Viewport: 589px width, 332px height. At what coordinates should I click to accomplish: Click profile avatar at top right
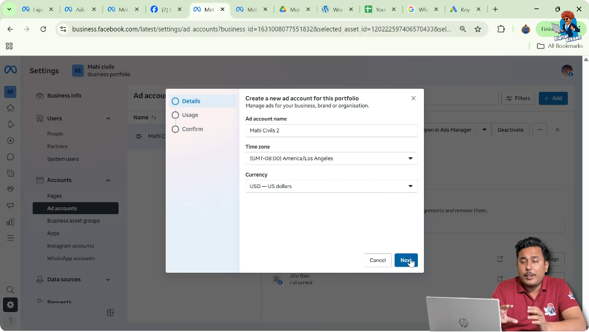click(x=567, y=71)
